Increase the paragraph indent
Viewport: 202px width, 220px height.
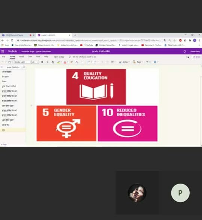click(107, 62)
